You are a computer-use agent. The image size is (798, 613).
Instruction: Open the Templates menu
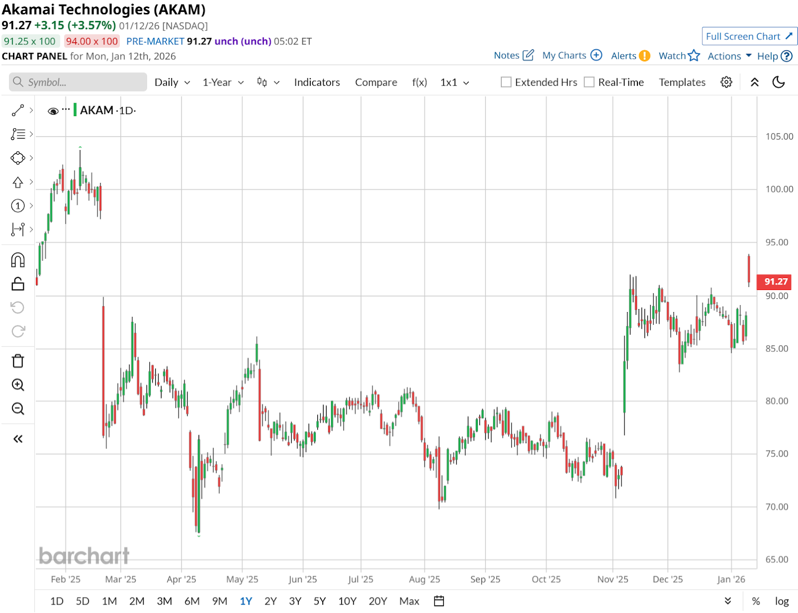pyautogui.click(x=682, y=82)
